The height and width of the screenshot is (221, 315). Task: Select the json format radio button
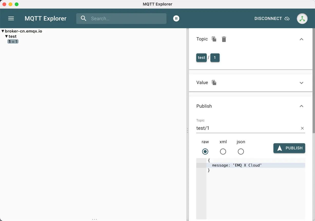coord(241,152)
